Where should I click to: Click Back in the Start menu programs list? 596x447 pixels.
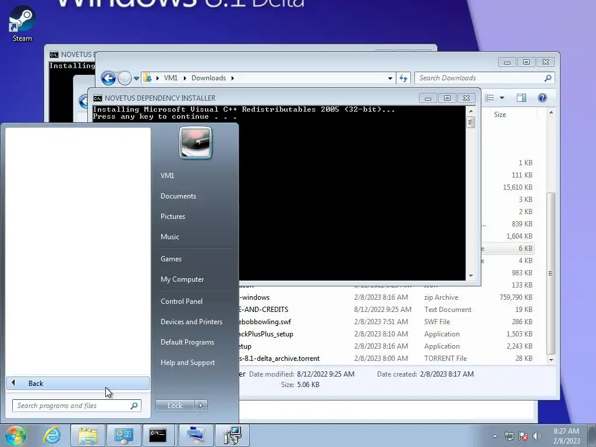point(78,383)
